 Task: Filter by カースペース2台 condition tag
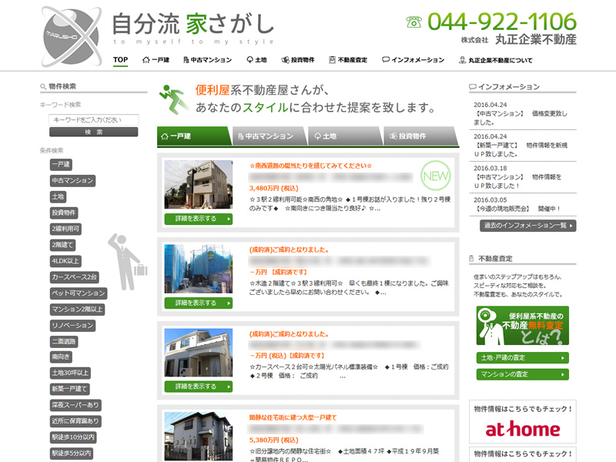pyautogui.click(x=74, y=277)
